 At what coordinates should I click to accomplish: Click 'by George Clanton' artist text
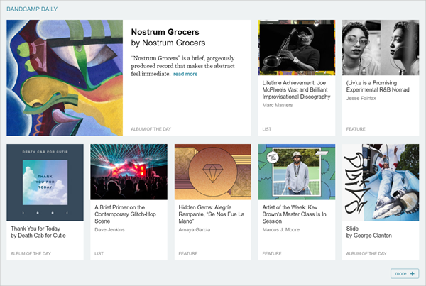369,236
